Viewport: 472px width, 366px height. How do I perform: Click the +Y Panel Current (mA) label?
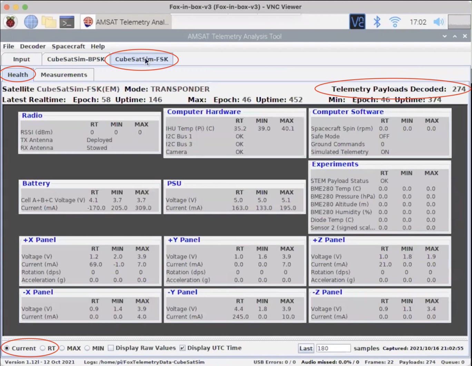coord(185,264)
